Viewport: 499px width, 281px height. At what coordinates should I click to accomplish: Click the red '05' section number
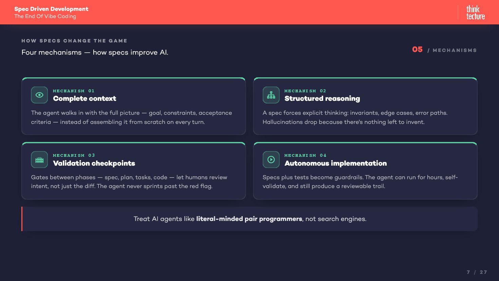[x=417, y=50]
